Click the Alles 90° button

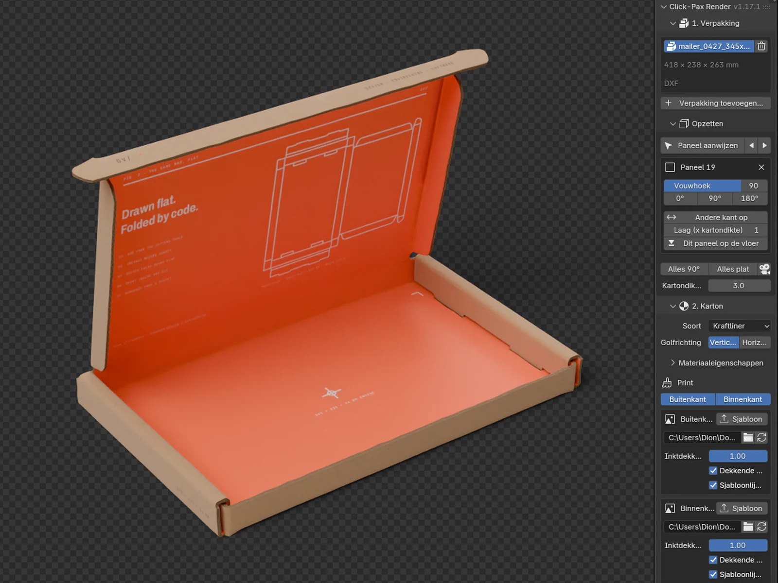point(684,269)
